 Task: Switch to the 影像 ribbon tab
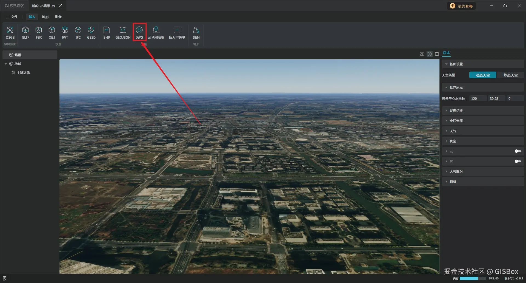(58, 17)
